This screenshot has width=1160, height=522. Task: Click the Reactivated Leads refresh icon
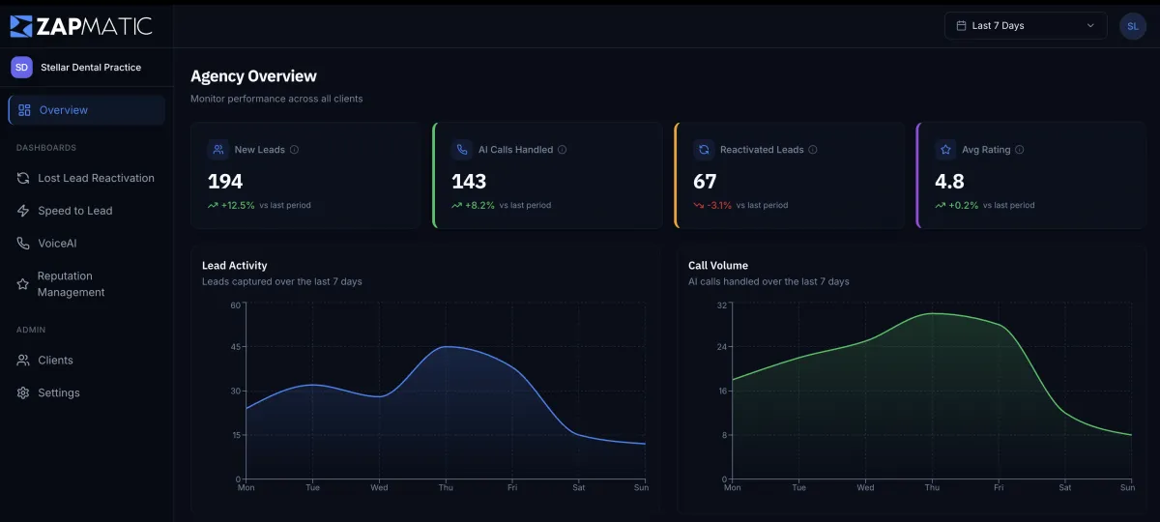(x=704, y=150)
